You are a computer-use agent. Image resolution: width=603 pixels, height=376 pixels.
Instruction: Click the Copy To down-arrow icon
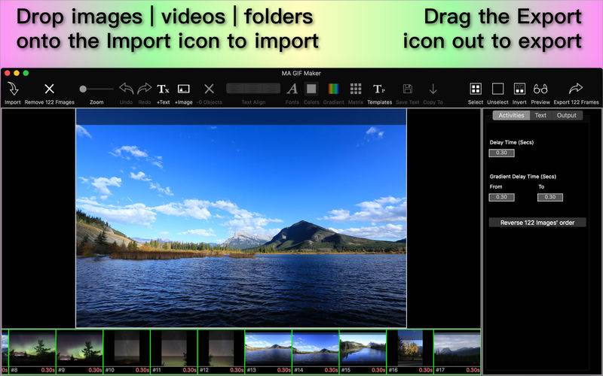(x=433, y=89)
